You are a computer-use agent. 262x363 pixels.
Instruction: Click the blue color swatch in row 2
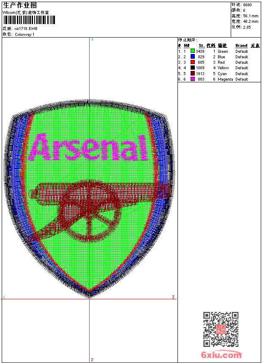coord(192,56)
